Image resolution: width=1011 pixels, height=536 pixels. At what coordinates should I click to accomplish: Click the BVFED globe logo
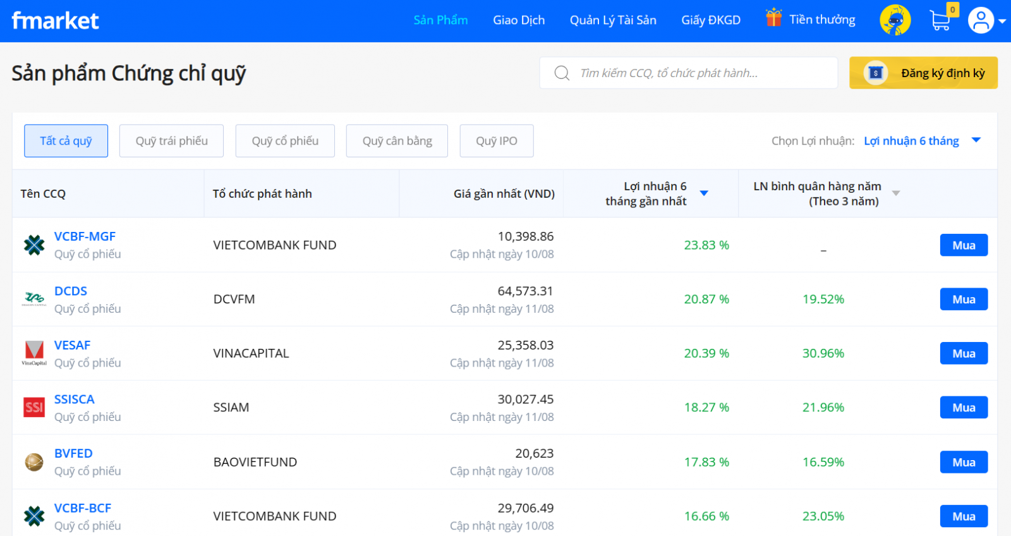(34, 462)
